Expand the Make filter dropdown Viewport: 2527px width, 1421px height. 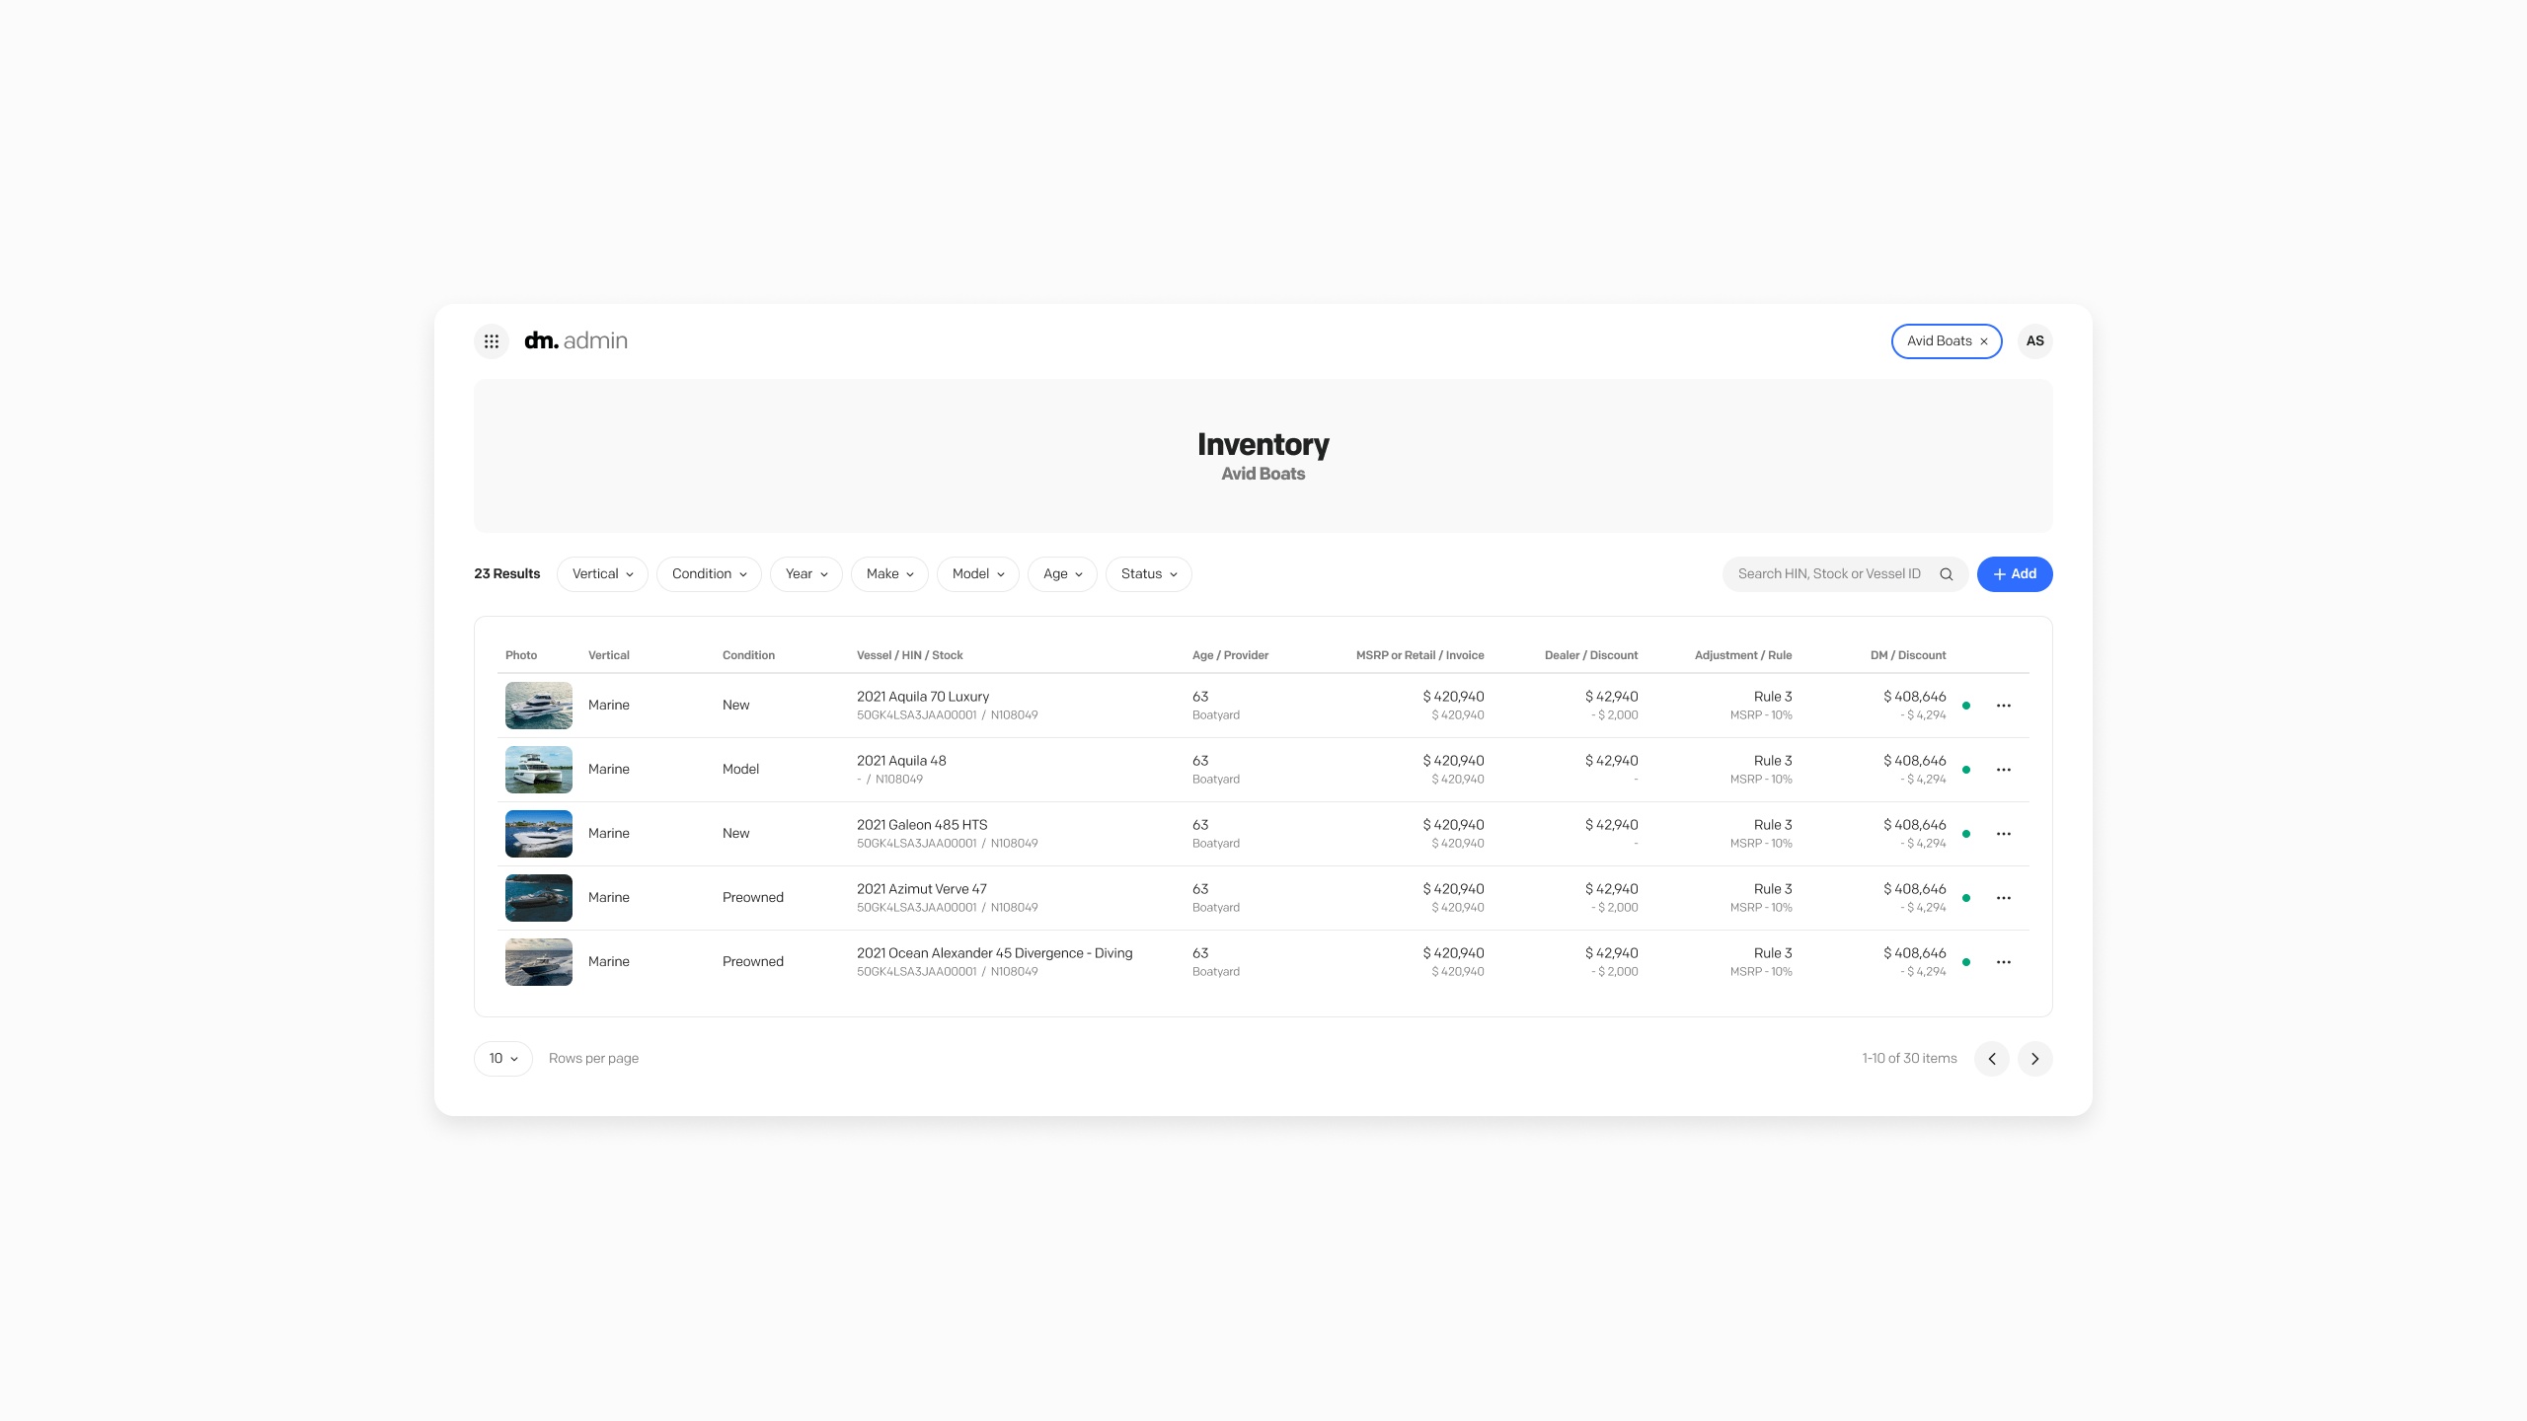tap(888, 574)
